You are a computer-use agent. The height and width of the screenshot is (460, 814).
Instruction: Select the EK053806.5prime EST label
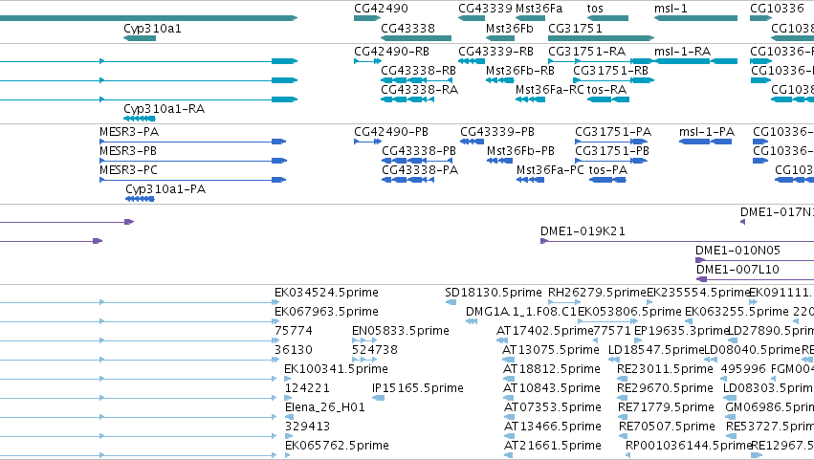(629, 312)
